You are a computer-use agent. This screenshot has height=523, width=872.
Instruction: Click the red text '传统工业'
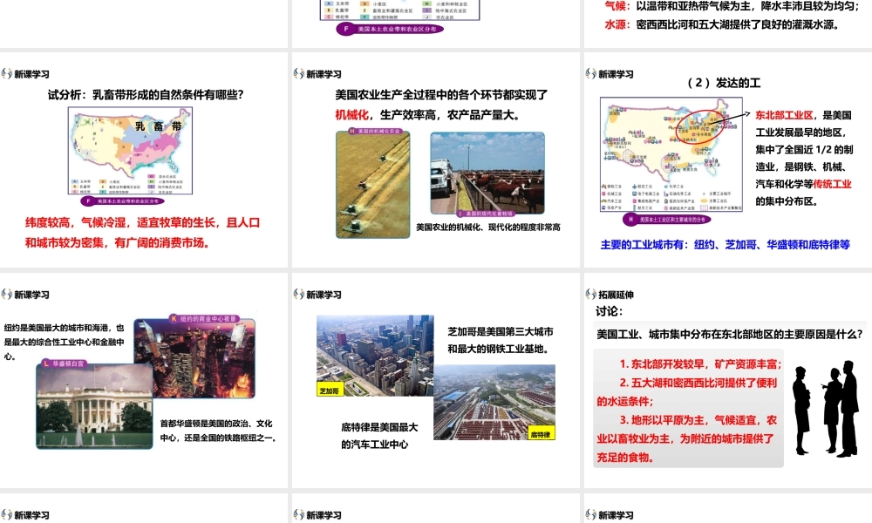tap(832, 184)
